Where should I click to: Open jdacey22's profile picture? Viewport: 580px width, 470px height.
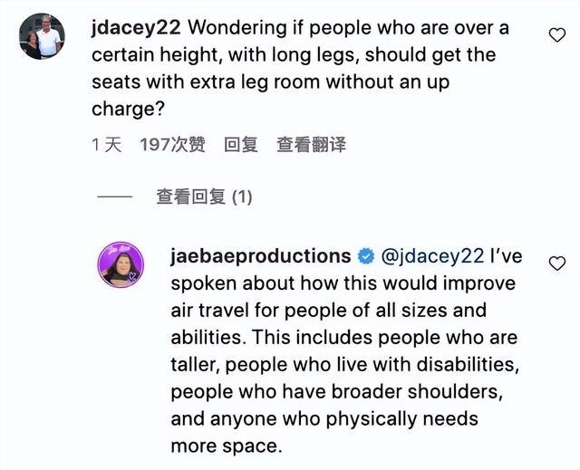coord(41,36)
